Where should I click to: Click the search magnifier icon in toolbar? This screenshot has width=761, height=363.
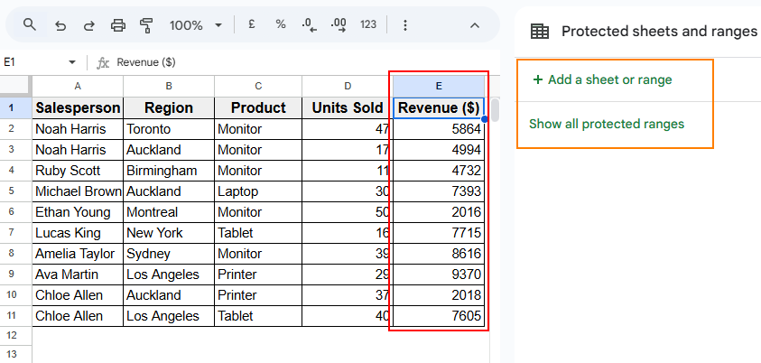tap(30, 25)
